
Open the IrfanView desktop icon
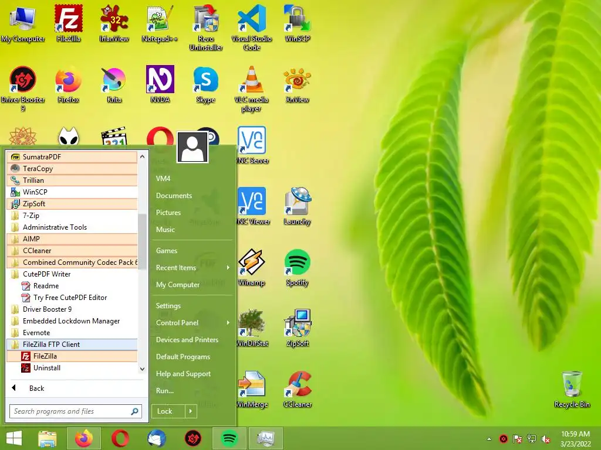point(114,23)
